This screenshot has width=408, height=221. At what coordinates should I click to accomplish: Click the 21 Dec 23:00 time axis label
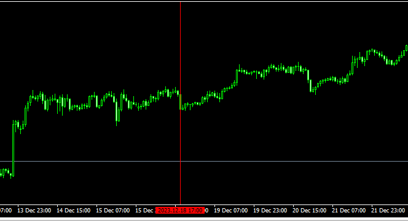(x=388, y=211)
